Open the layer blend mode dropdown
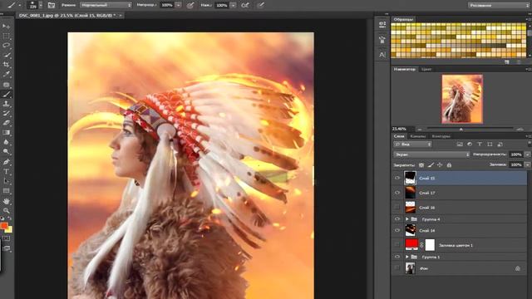532x299 pixels. point(431,154)
